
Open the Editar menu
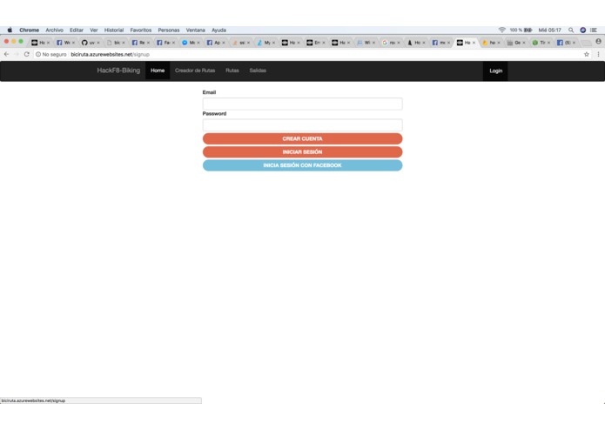(77, 30)
